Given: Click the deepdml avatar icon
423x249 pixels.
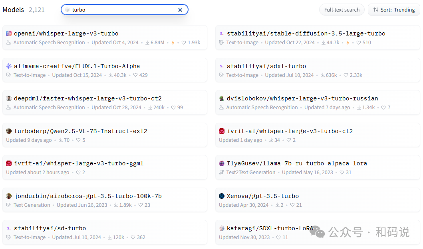Looking at the screenshot, I should tap(9, 98).
